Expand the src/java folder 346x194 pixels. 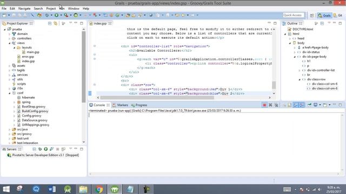tap(10, 129)
